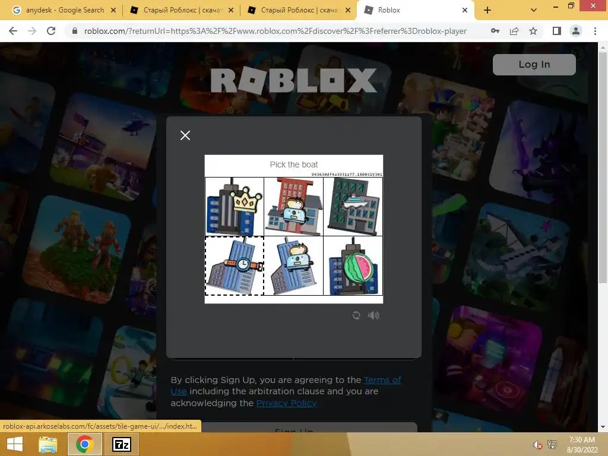Open Chrome three-dot menu
The height and width of the screenshot is (456, 608).
595,31
